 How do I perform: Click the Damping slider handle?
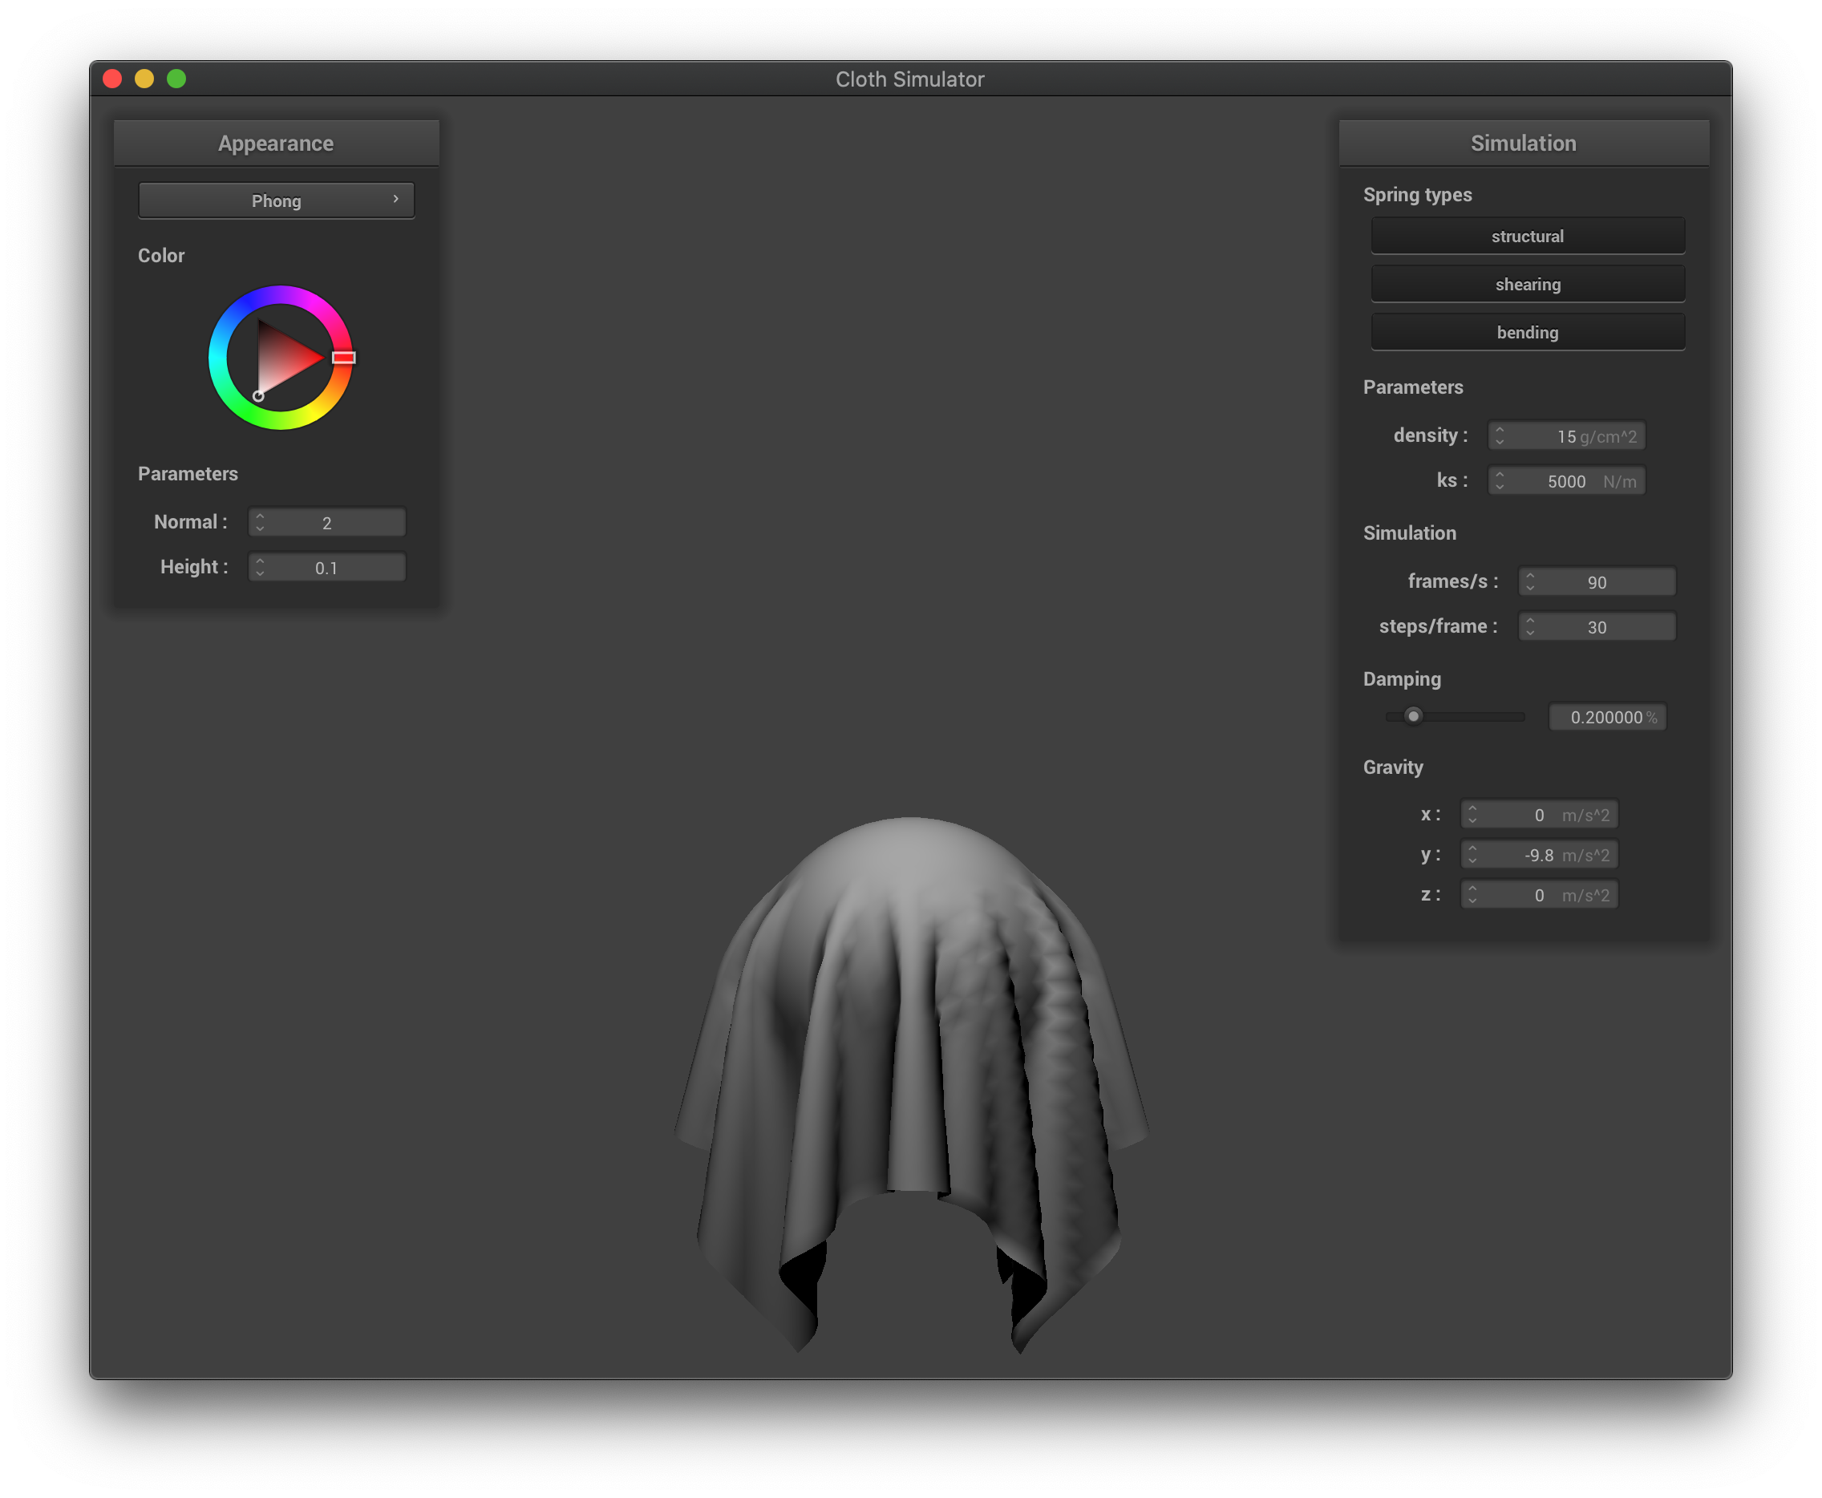point(1412,716)
